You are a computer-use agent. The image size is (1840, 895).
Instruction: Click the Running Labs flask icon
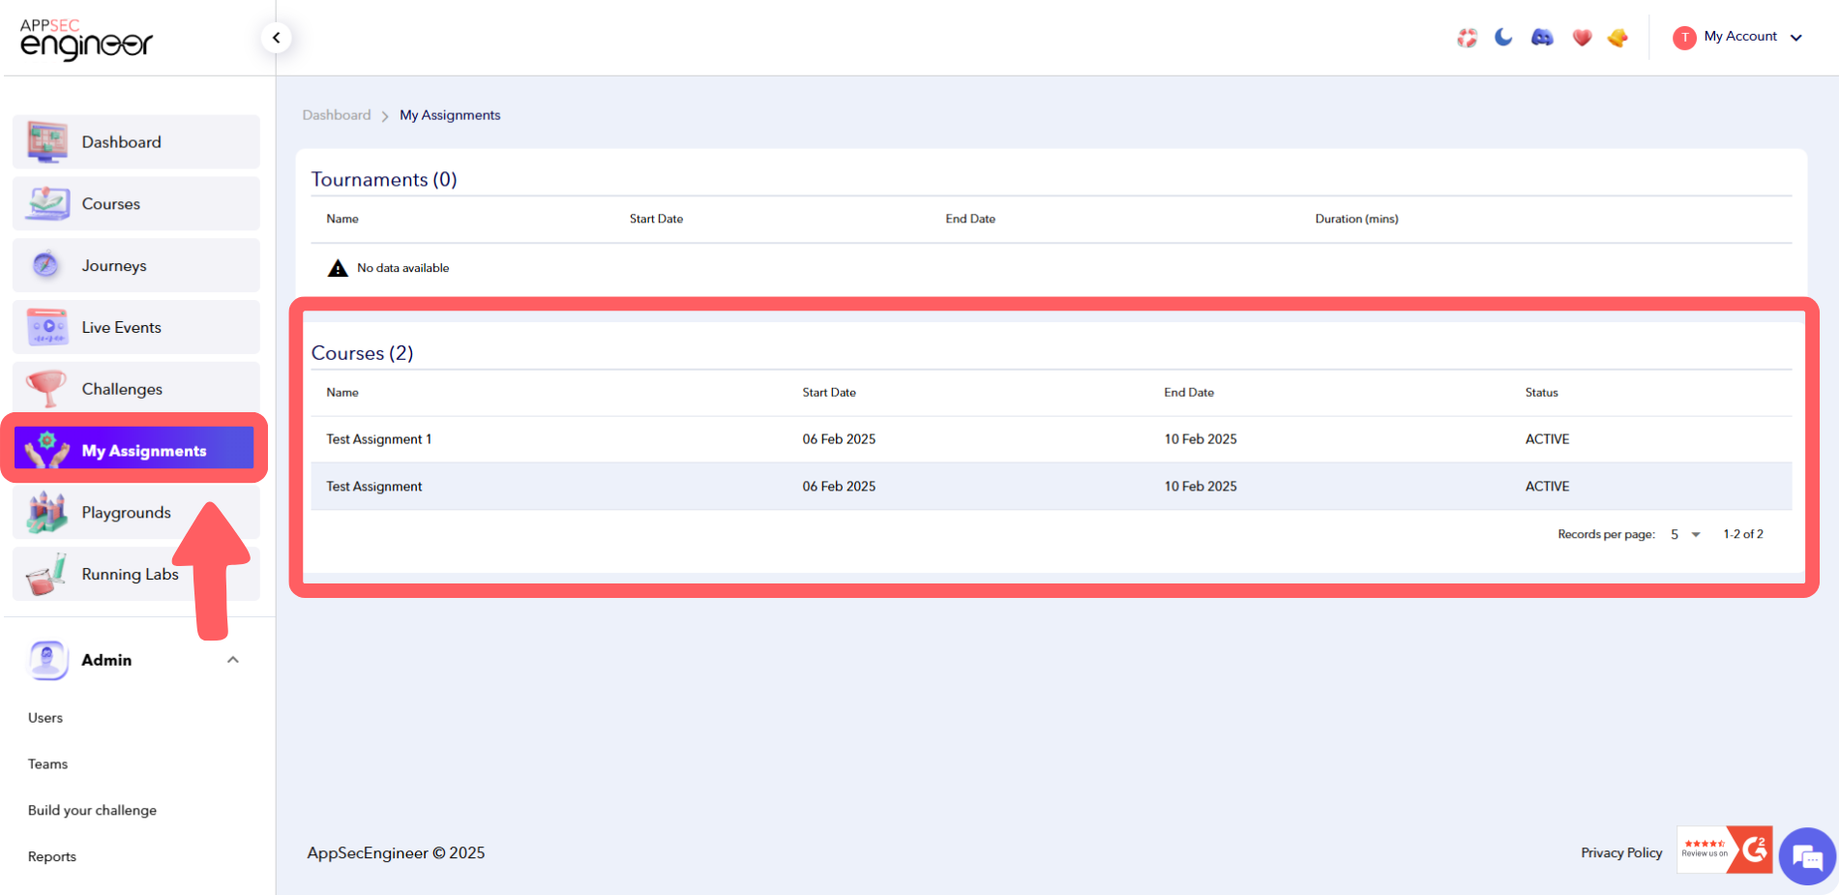point(45,574)
